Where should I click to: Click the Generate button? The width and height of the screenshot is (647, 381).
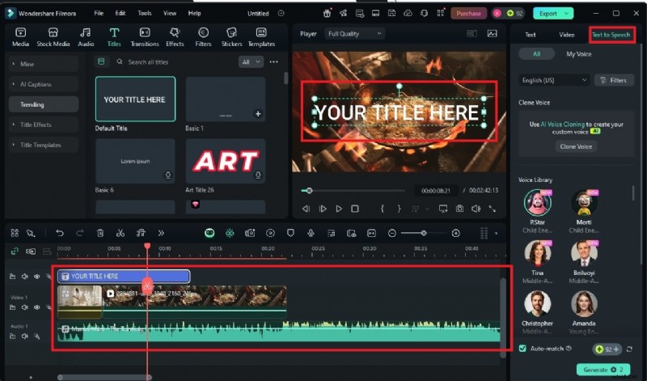pos(603,370)
